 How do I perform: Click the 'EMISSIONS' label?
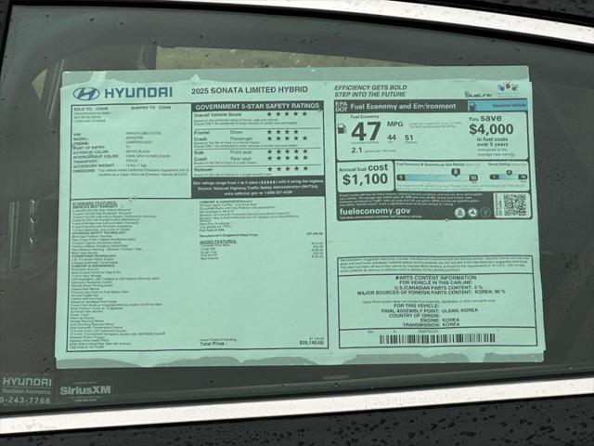coord(84,171)
